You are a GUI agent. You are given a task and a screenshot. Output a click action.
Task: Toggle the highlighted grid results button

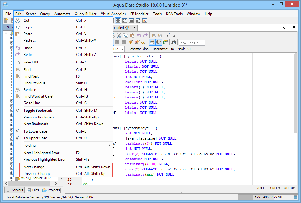pos(152,42)
